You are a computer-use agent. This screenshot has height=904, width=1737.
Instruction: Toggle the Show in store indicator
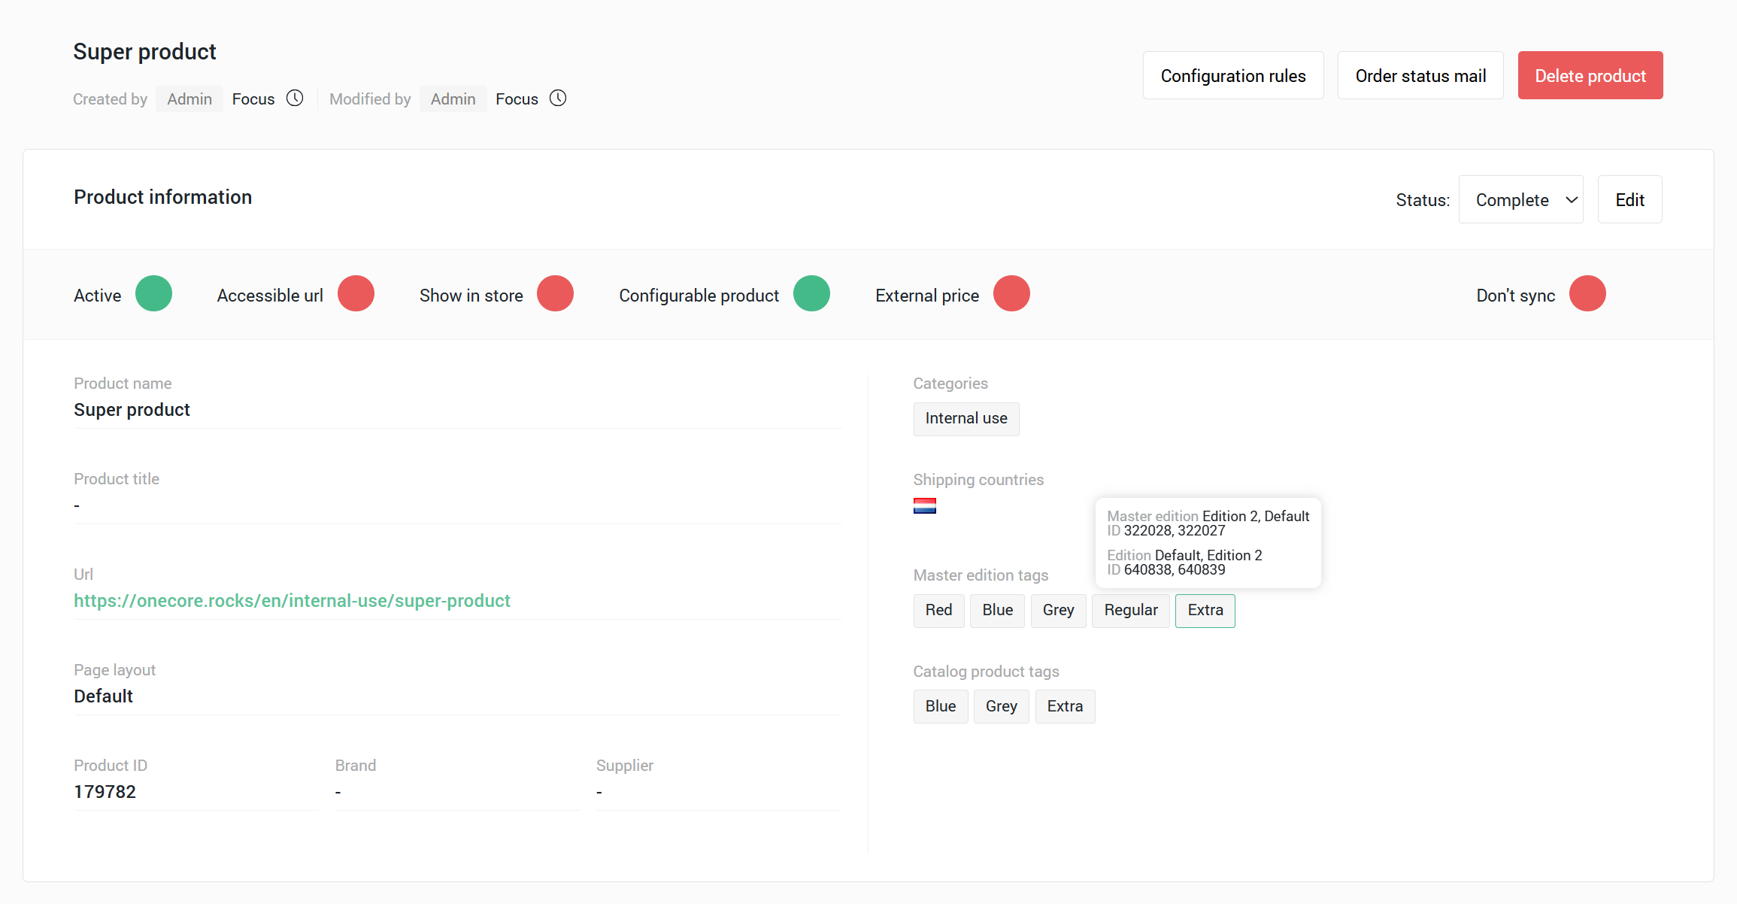click(x=555, y=294)
